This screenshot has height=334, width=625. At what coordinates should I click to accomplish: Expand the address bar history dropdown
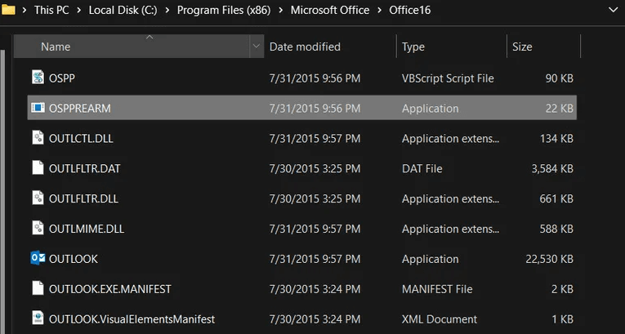tap(613, 11)
